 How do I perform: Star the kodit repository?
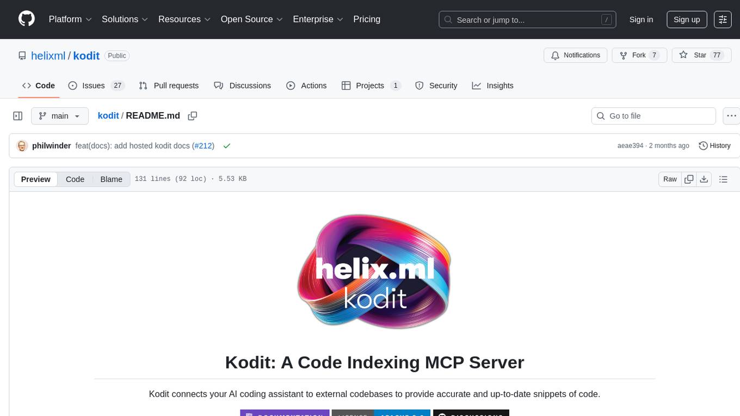[700, 55]
